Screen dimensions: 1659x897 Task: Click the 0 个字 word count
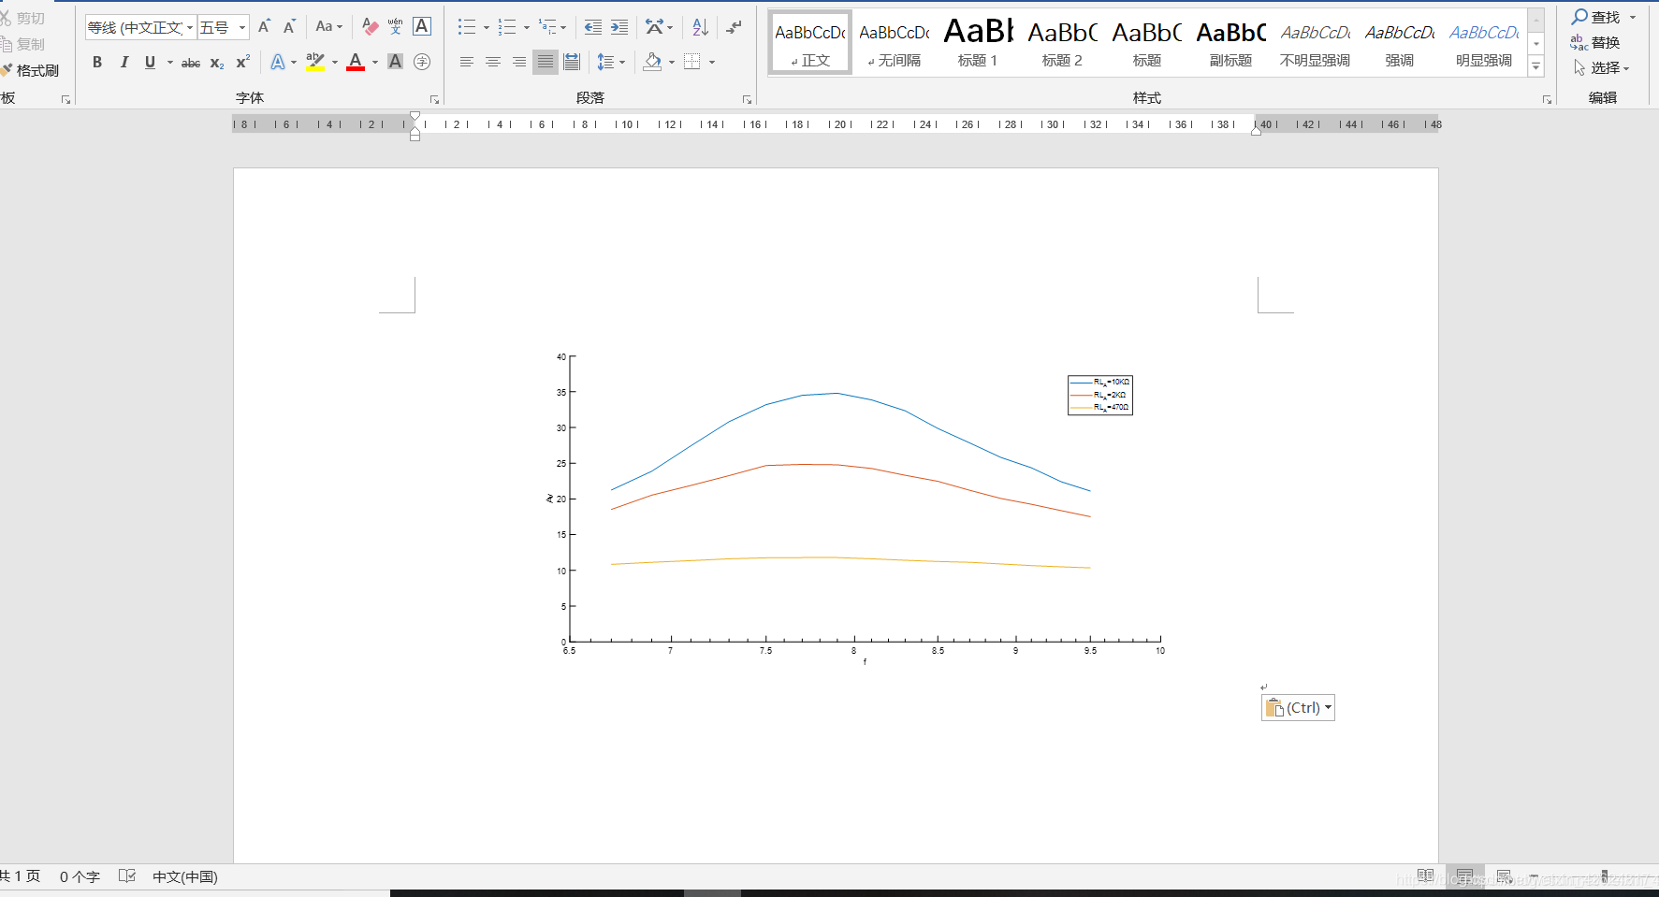point(80,876)
